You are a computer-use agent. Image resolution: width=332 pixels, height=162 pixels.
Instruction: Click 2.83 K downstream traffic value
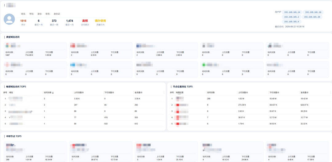pyautogui.click(x=180, y=55)
